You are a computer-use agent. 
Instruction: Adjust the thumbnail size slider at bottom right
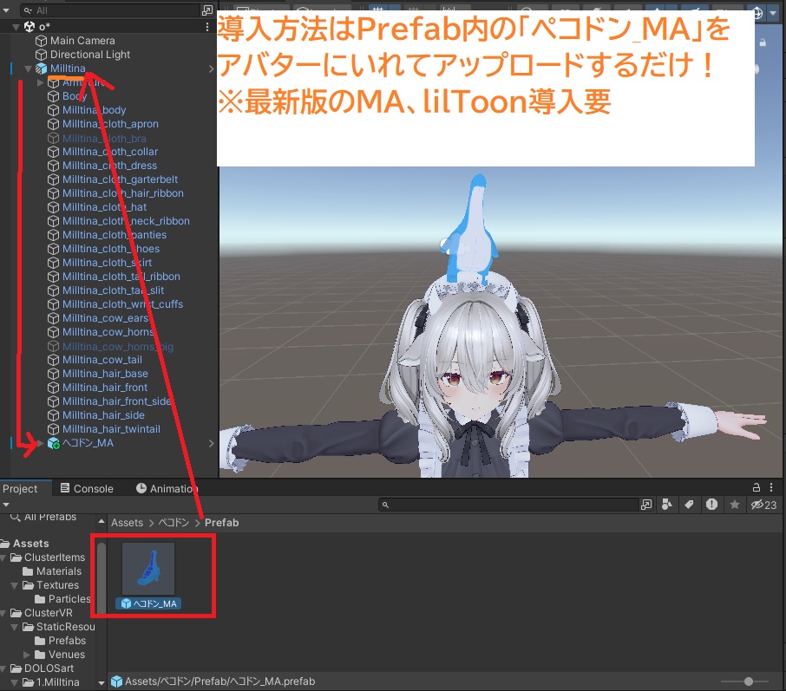click(748, 681)
